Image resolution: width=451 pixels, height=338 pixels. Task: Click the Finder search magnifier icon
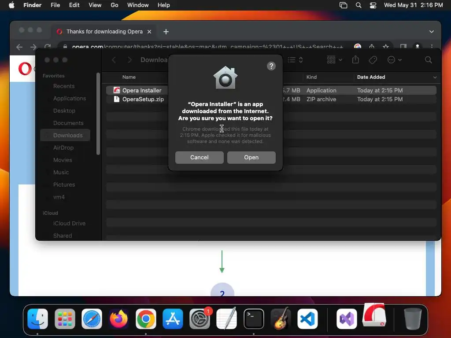[428, 60]
